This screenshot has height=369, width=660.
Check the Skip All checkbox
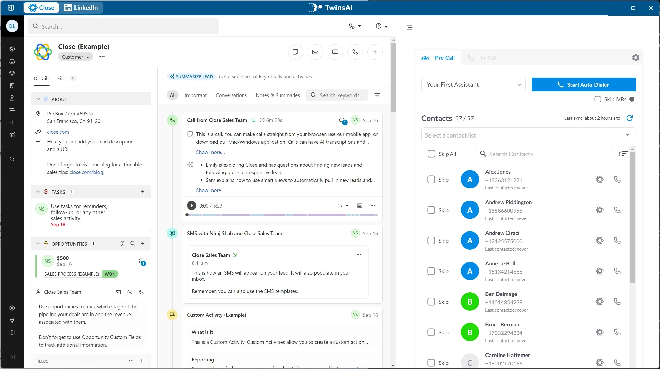point(431,154)
